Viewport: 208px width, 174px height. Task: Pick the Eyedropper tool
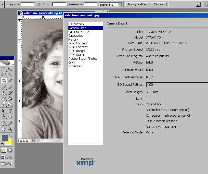tap(10, 123)
